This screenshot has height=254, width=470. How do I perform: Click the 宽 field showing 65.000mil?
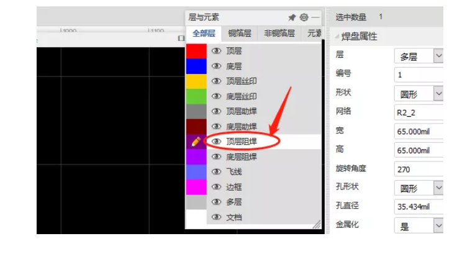click(x=418, y=132)
